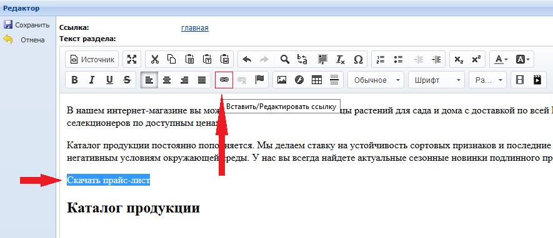Insert an image via picture icon
Viewport: 553px width, 238px height.
(x=281, y=80)
